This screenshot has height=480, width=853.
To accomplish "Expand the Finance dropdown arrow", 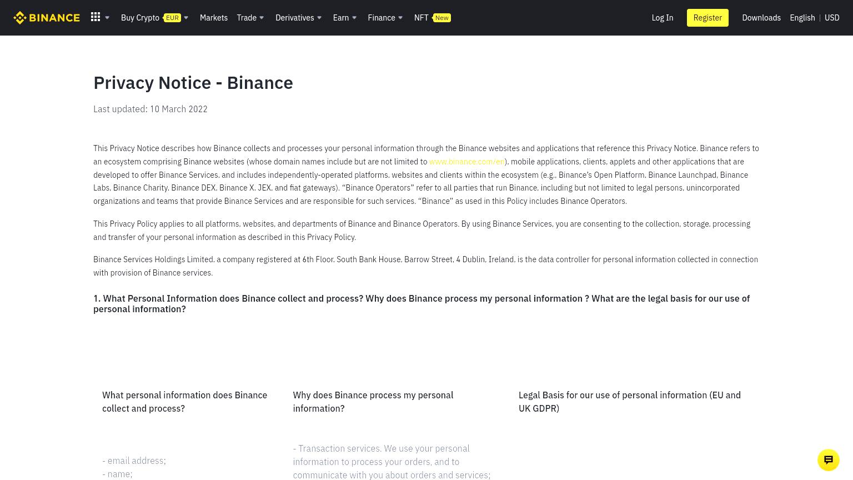I will (x=400, y=18).
